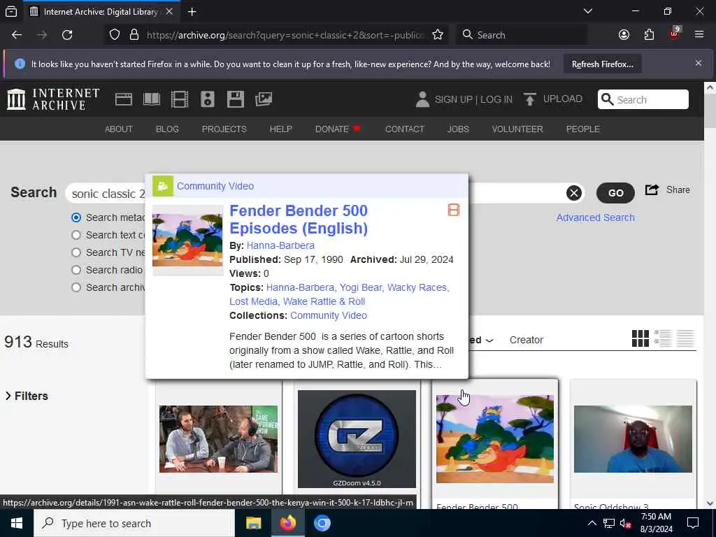Clear the search query with the X icon

coord(574,193)
